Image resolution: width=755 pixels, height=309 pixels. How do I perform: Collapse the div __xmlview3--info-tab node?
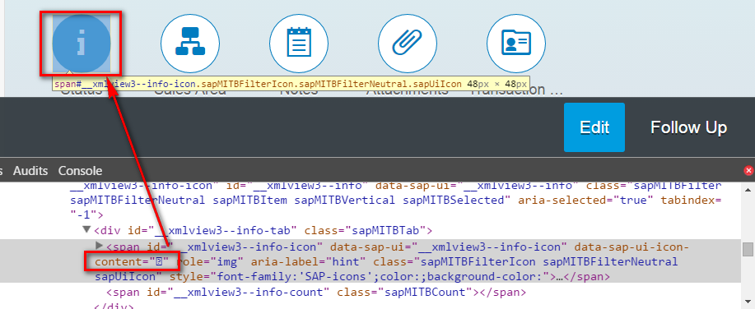click(x=86, y=230)
